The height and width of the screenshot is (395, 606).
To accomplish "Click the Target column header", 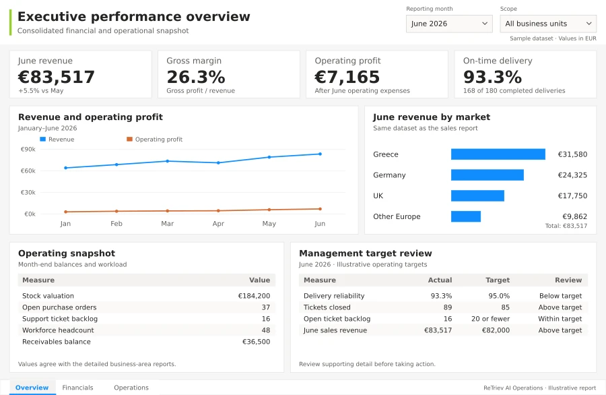I will tap(498, 280).
